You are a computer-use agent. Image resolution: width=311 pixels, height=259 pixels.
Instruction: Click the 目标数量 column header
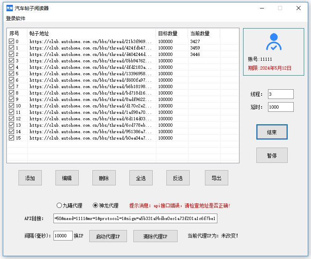pyautogui.click(x=172, y=33)
